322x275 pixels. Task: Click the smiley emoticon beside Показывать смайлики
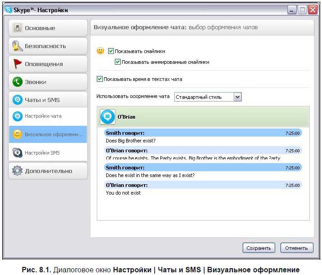[100, 51]
